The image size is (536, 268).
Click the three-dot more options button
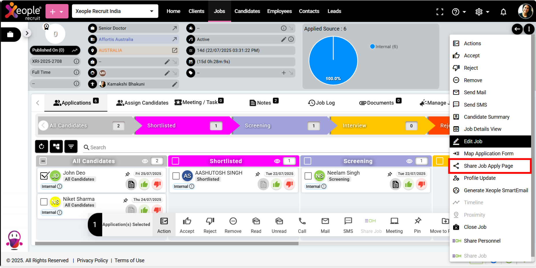(x=529, y=29)
